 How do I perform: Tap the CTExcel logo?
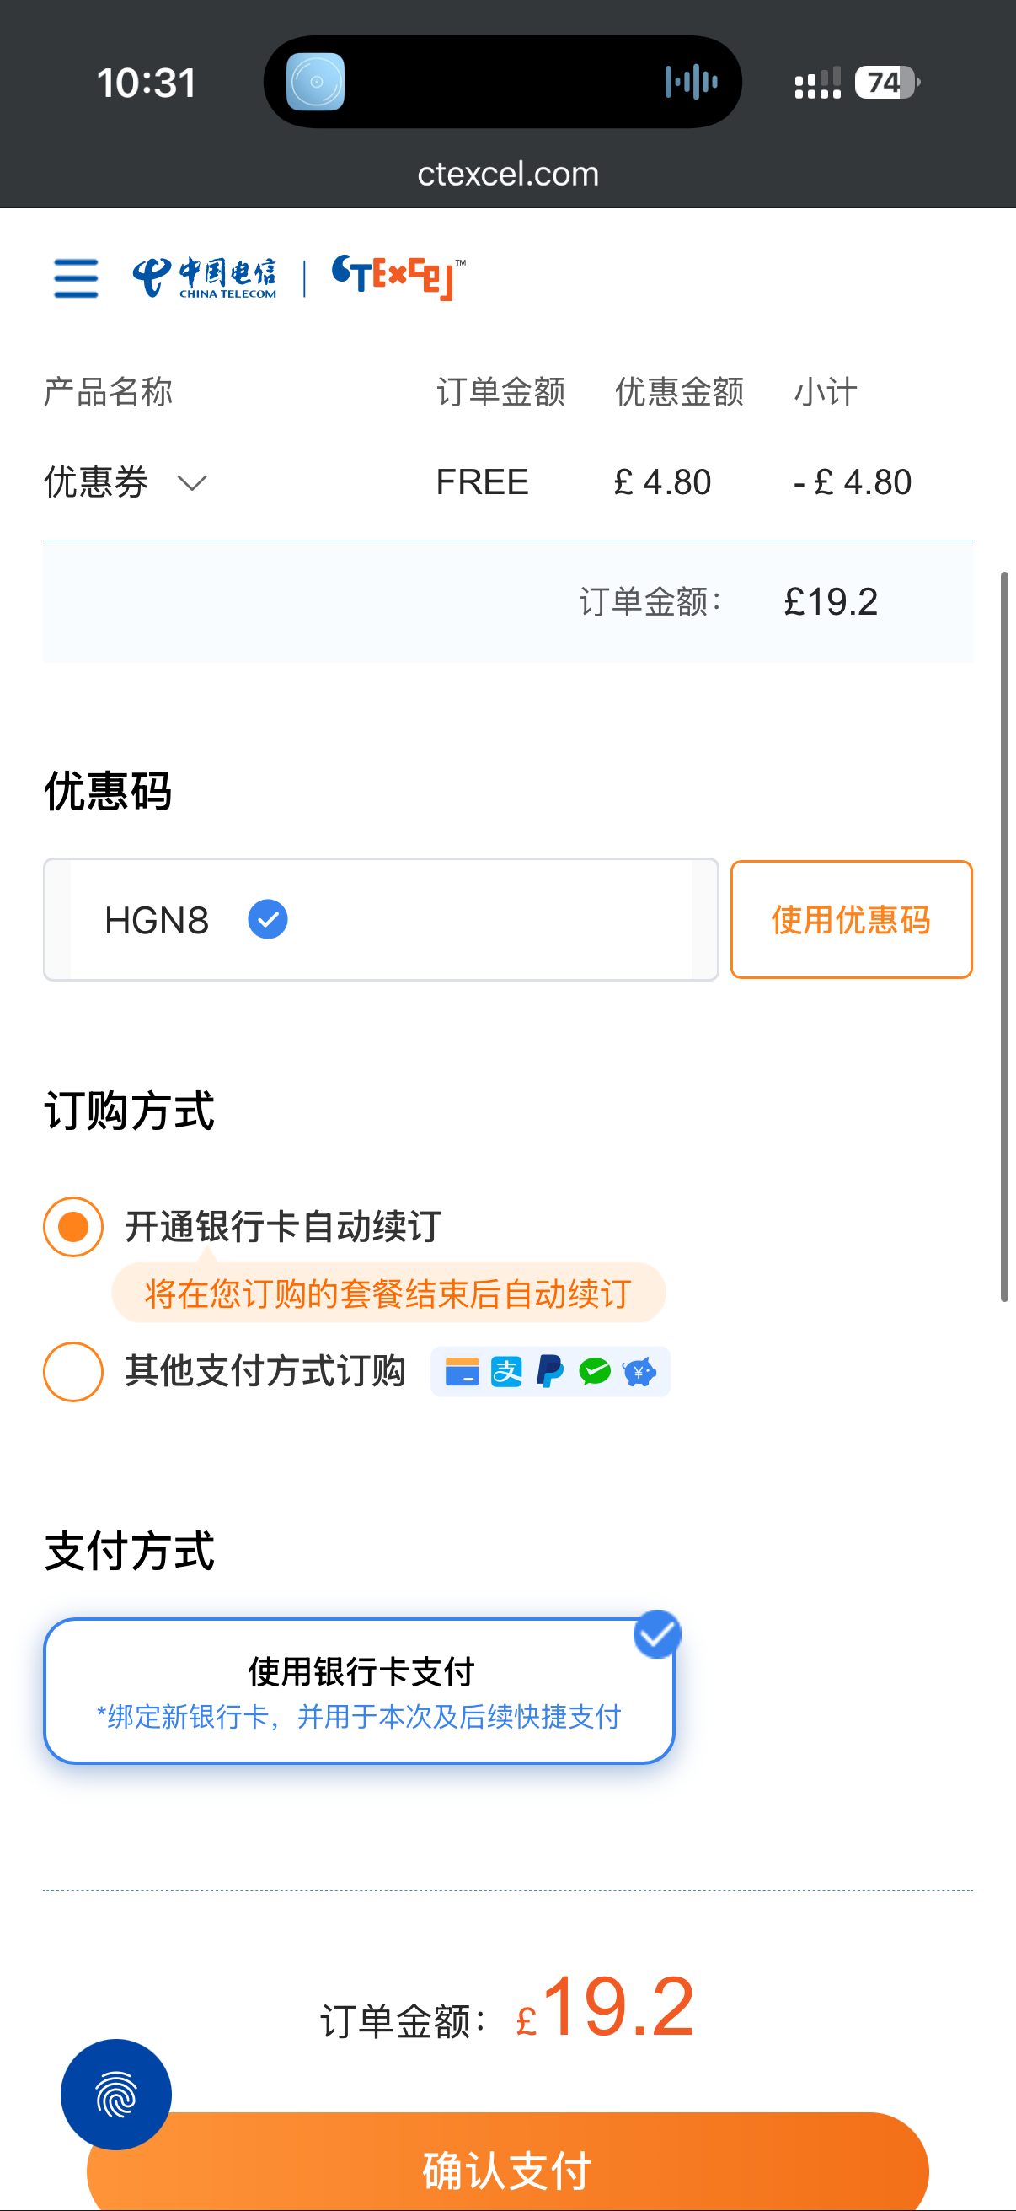[398, 278]
